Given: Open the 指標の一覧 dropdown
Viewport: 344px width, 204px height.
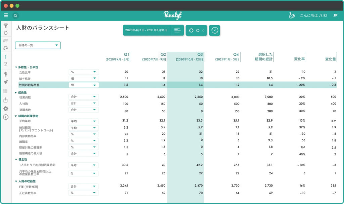Looking at the screenshot, I should point(38,45).
